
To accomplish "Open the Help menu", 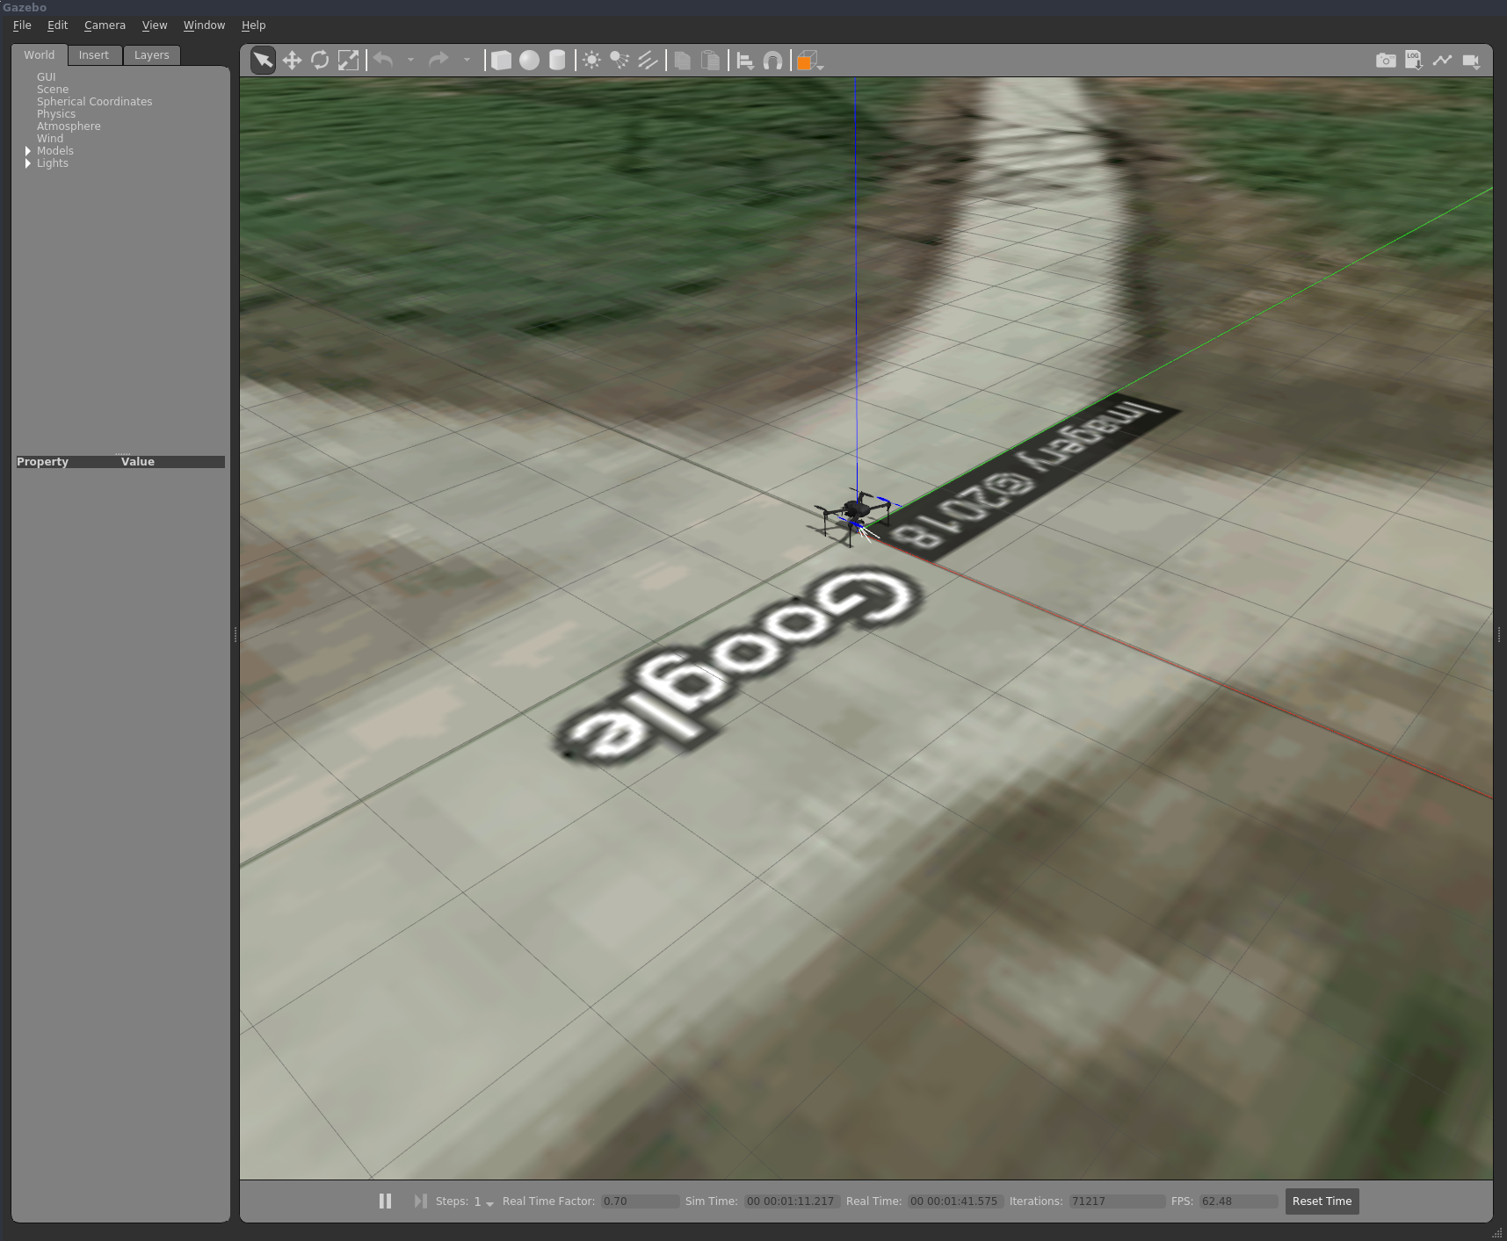I will coord(253,25).
